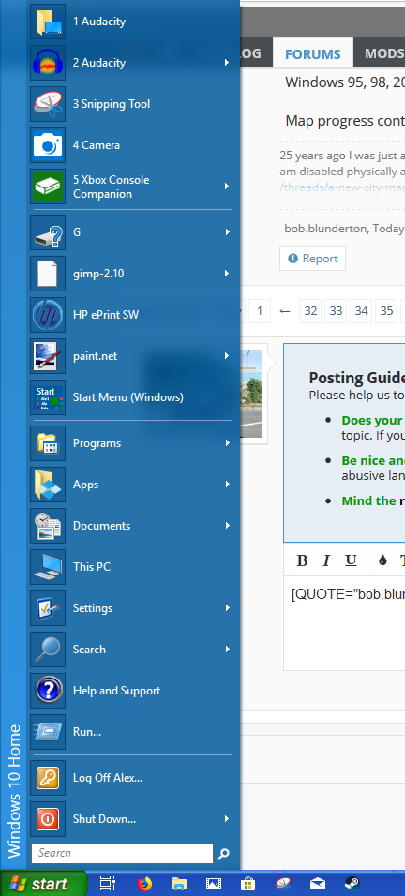Screen dimensions: 405x896
Task: Expand the G submenu arrow
Action: coord(227,232)
